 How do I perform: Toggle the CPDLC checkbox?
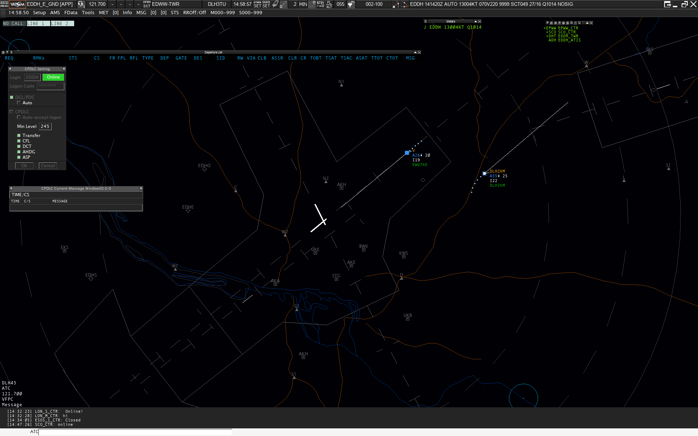click(x=12, y=112)
